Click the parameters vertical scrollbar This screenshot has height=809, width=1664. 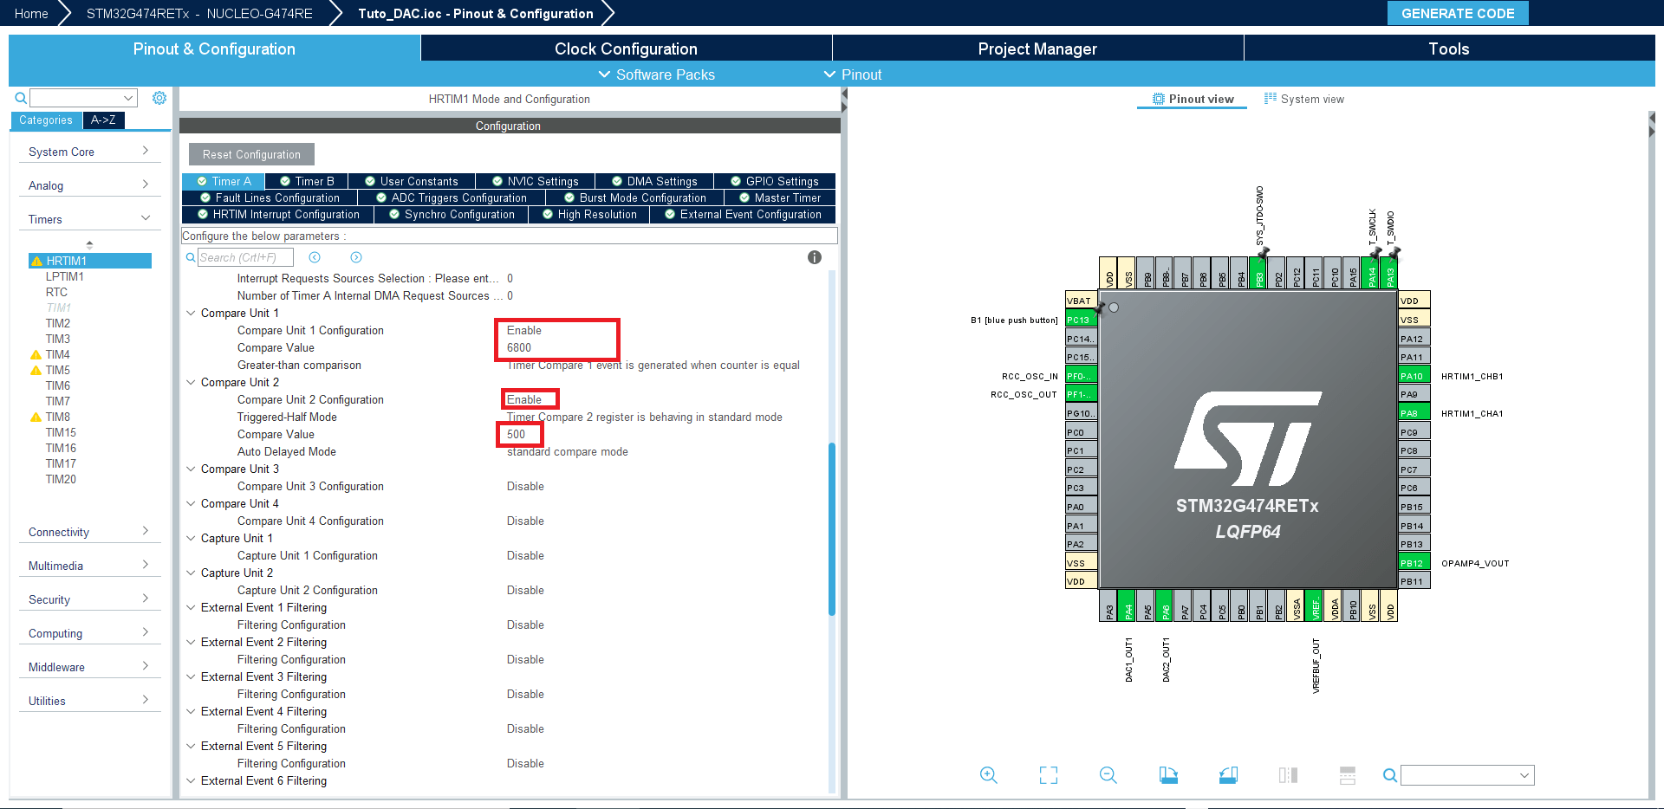point(832,528)
